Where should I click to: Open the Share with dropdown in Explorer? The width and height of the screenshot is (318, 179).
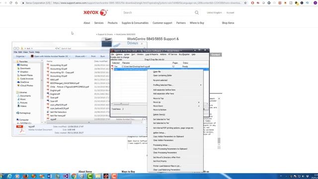click(80, 56)
